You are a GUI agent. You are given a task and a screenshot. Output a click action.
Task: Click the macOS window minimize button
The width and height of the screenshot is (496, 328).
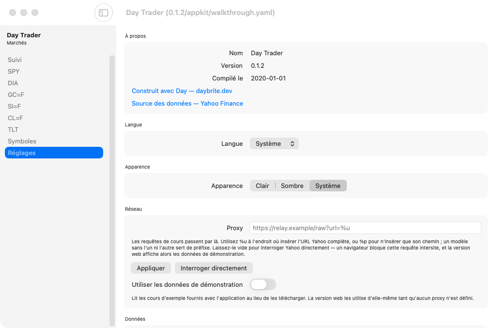[24, 13]
